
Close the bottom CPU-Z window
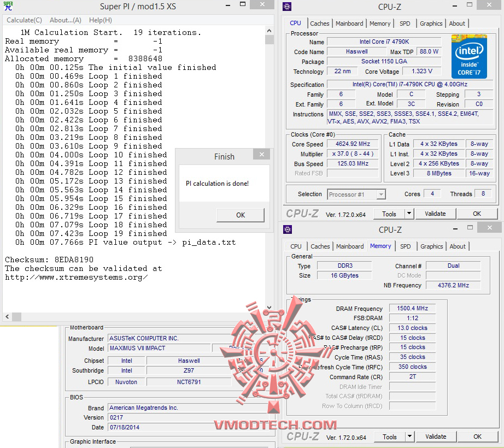490,228
